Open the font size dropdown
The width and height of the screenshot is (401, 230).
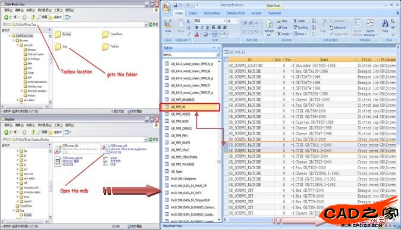coord(237,21)
